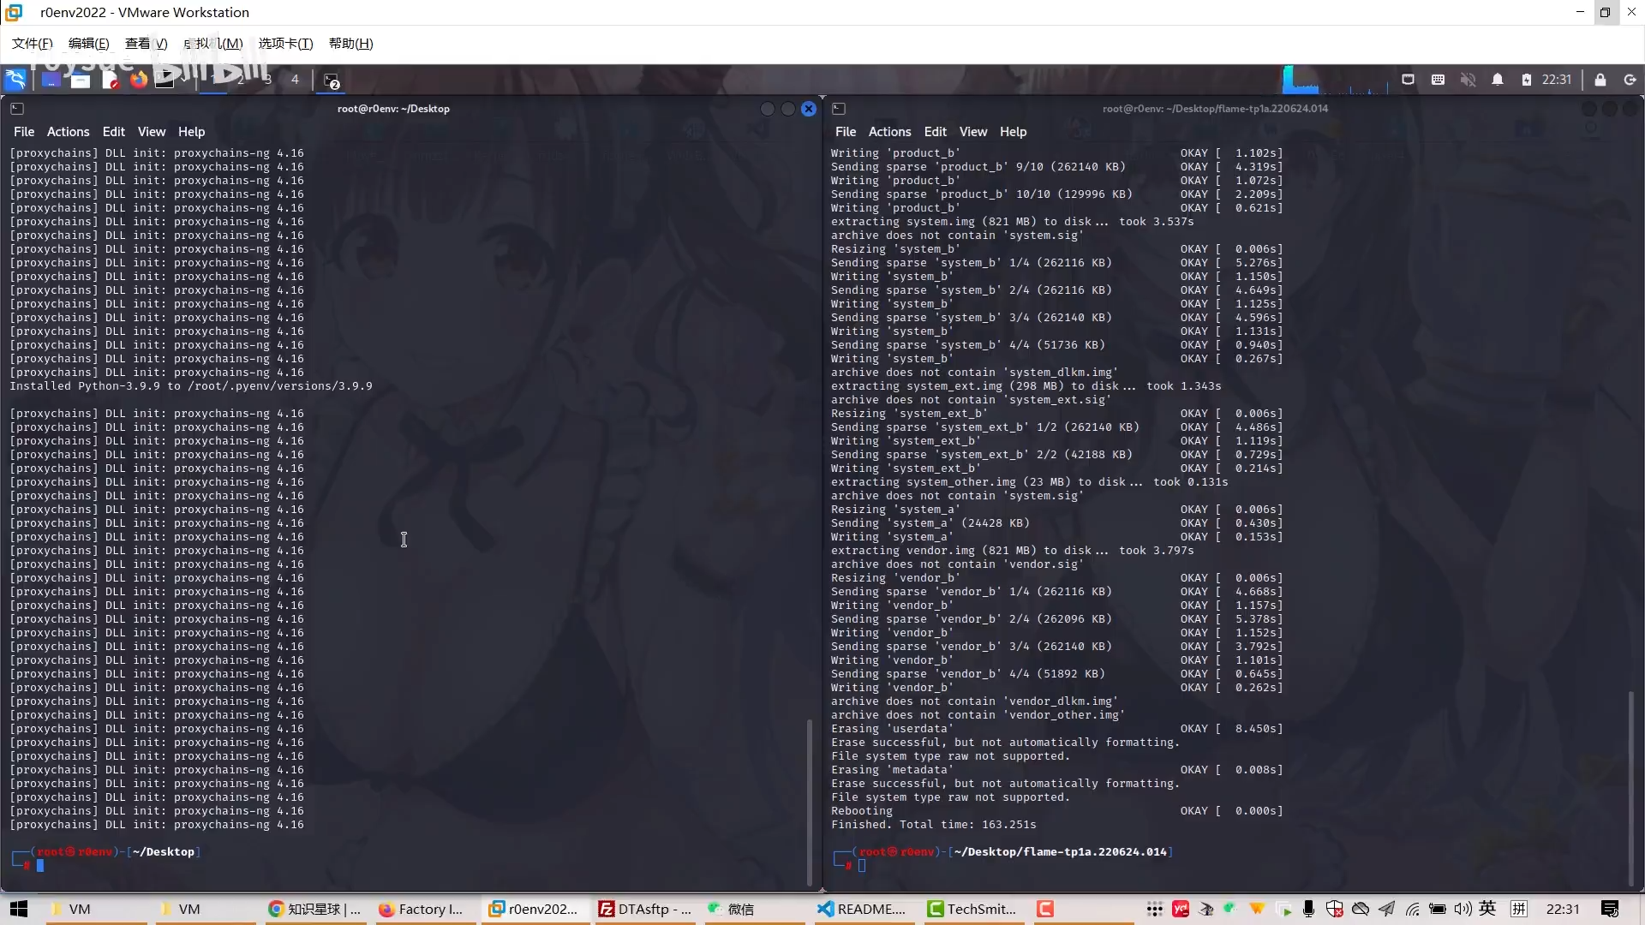Toggle the muted volume icon in Kali panel
Image resolution: width=1645 pixels, height=925 pixels.
1468,80
